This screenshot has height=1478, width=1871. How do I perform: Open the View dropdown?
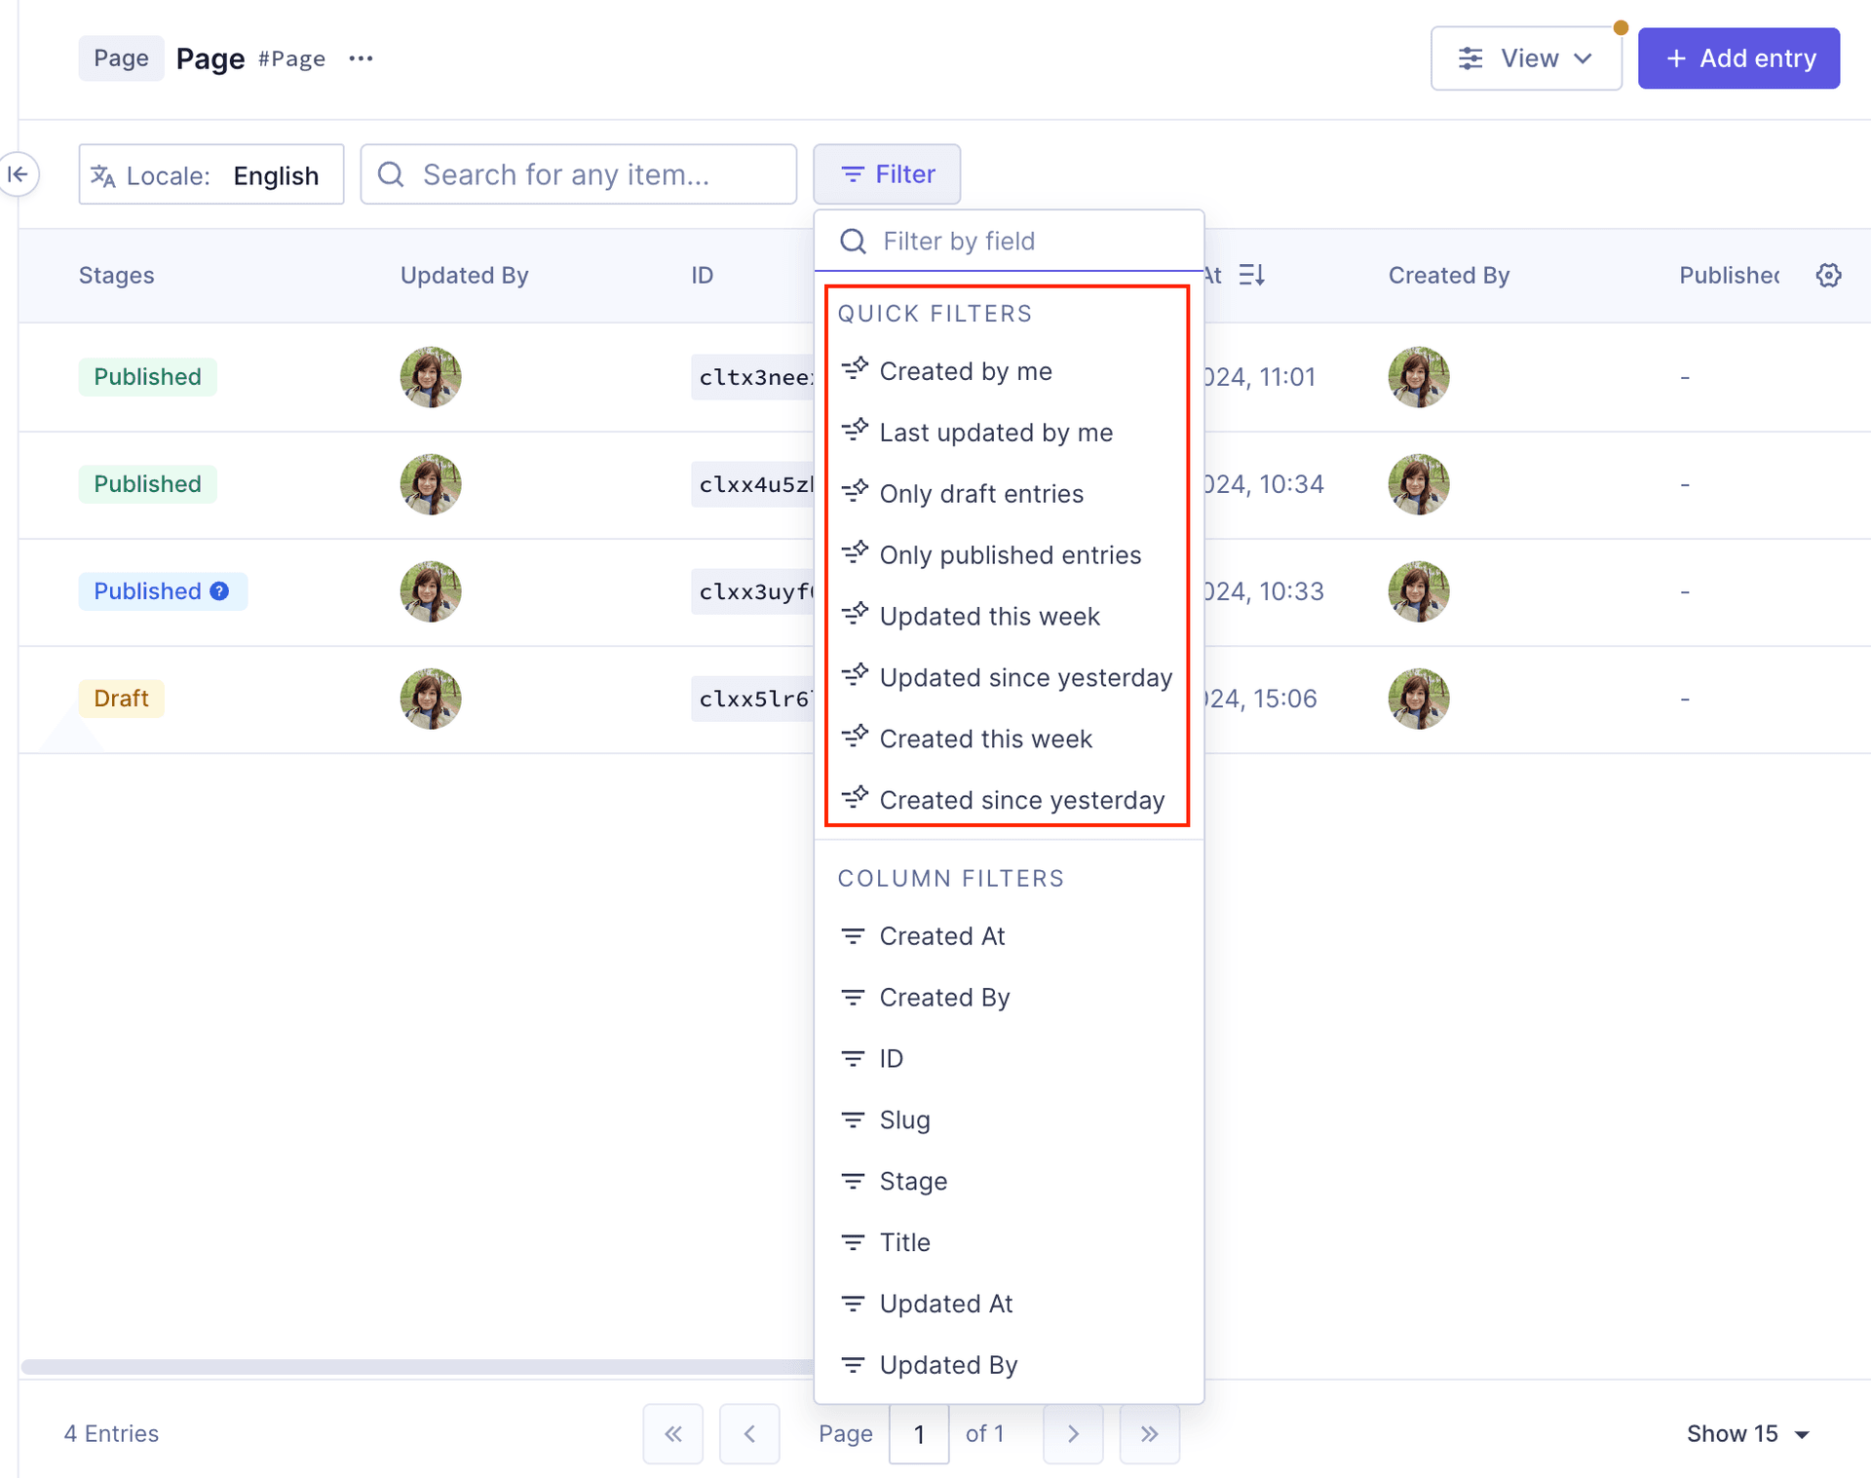(x=1526, y=58)
